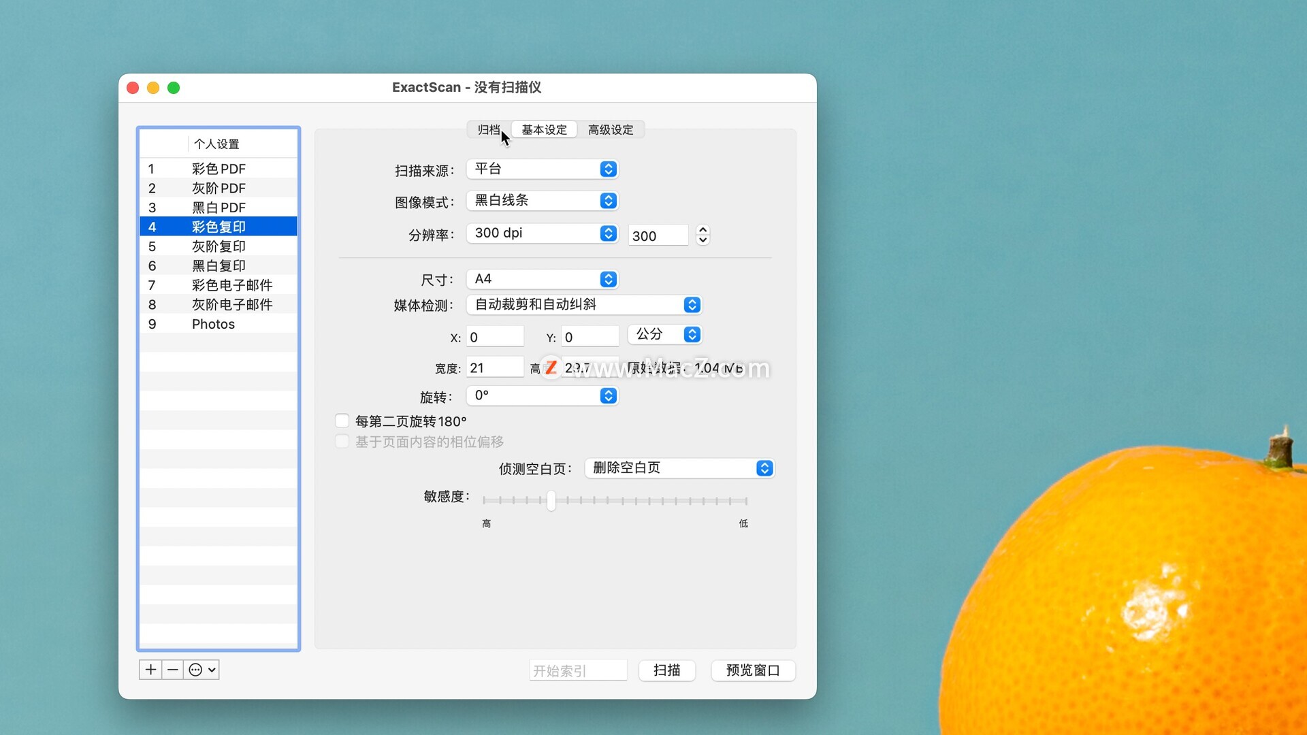Open the 分辨率 dropdown showing 300 dpi
Image resolution: width=1307 pixels, height=735 pixels.
coord(542,233)
